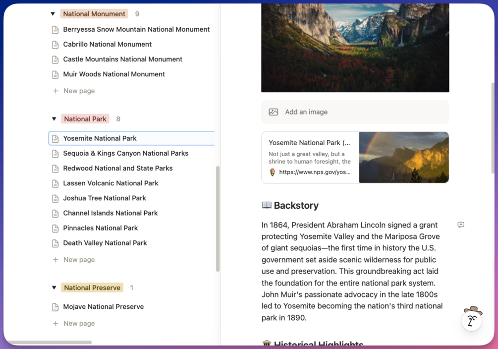Open Death Valley National Park page
Screen dimensions: 498x349
click(105, 243)
